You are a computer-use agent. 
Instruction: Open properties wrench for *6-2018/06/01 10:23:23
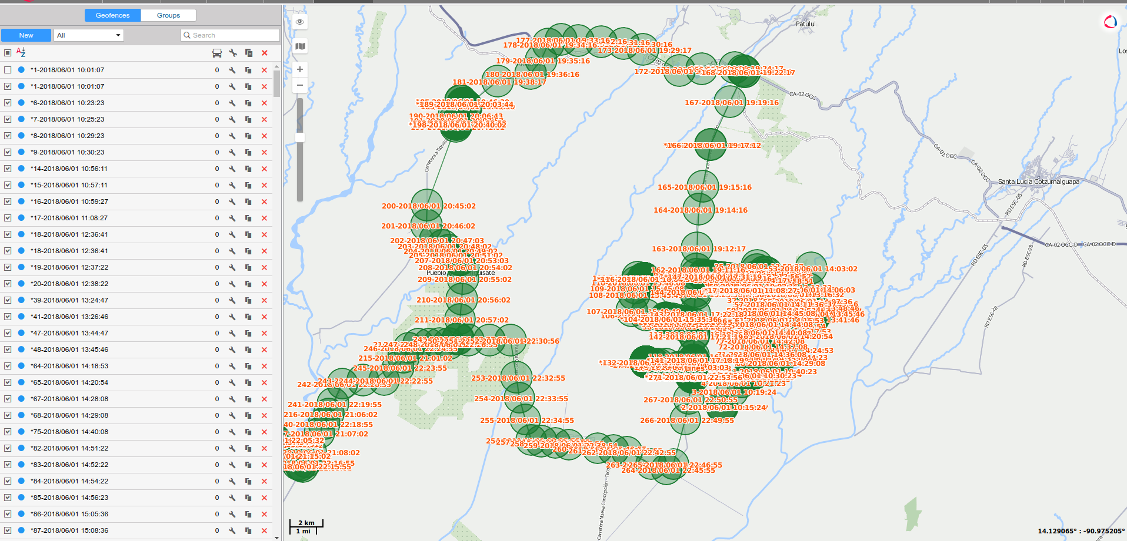[233, 103]
